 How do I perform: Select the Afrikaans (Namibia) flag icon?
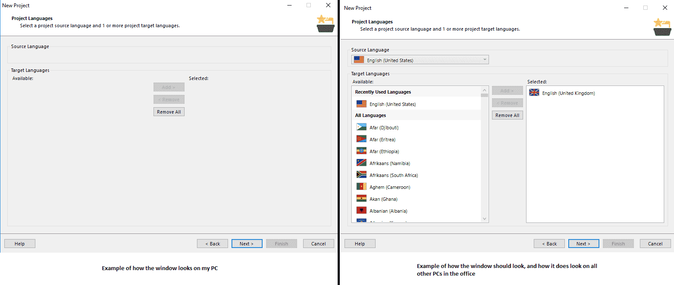pos(362,163)
